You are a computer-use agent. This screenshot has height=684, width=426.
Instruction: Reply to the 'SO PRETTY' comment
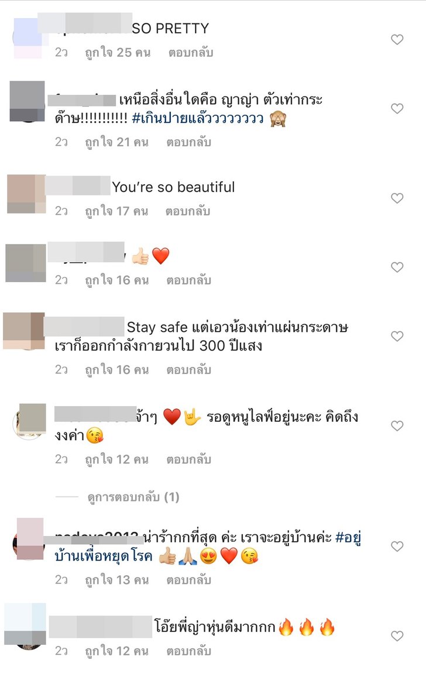click(191, 53)
